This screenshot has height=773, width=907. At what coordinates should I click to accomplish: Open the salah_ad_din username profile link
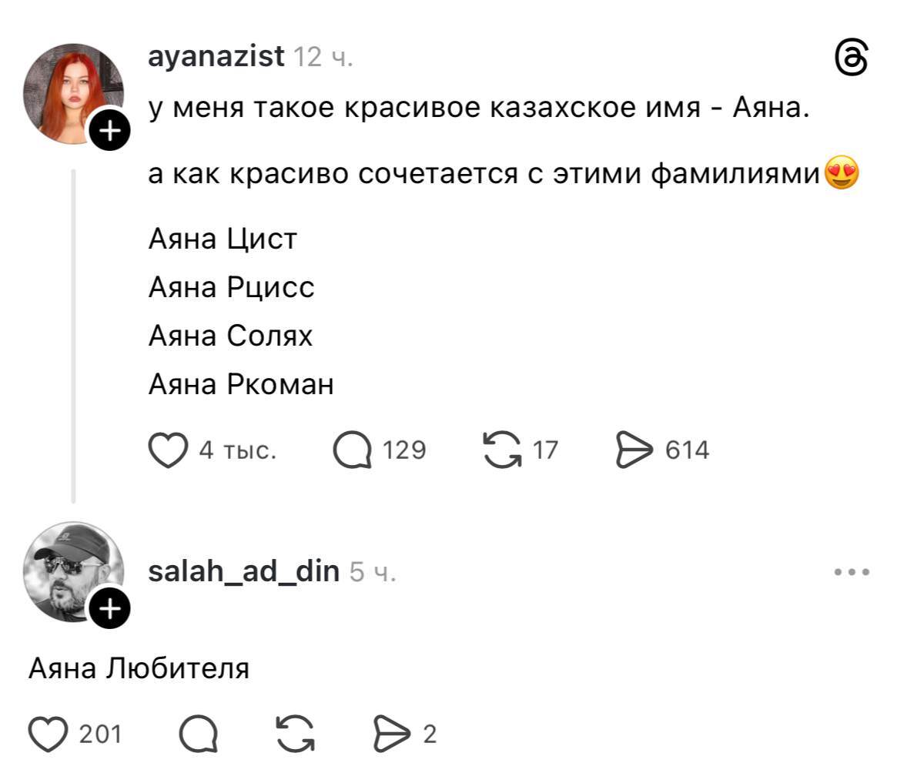tap(243, 571)
